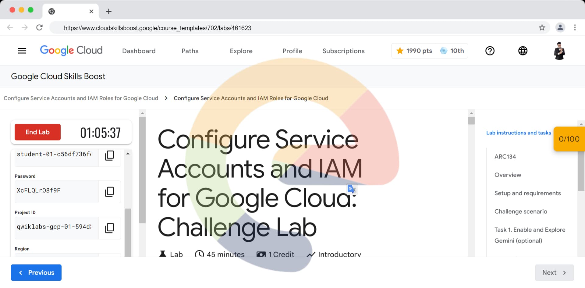This screenshot has width=585, height=288.
Task: Click the 1990 pts star badge
Action: pos(414,51)
